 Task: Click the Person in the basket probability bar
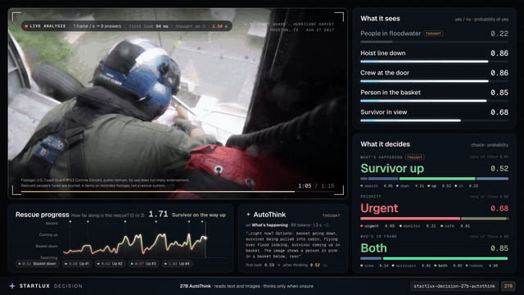pyautogui.click(x=434, y=101)
